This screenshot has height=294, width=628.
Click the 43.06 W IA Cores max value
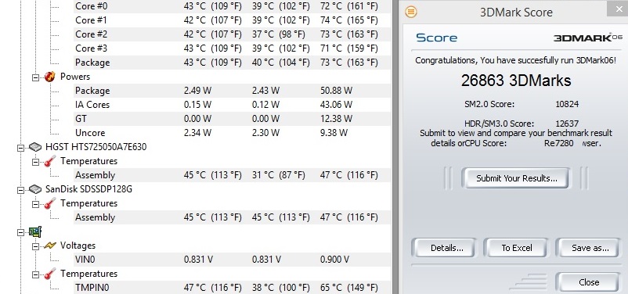point(336,105)
